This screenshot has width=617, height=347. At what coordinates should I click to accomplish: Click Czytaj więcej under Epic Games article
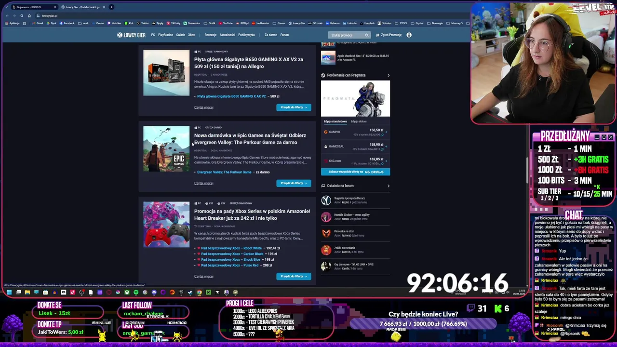(x=203, y=183)
